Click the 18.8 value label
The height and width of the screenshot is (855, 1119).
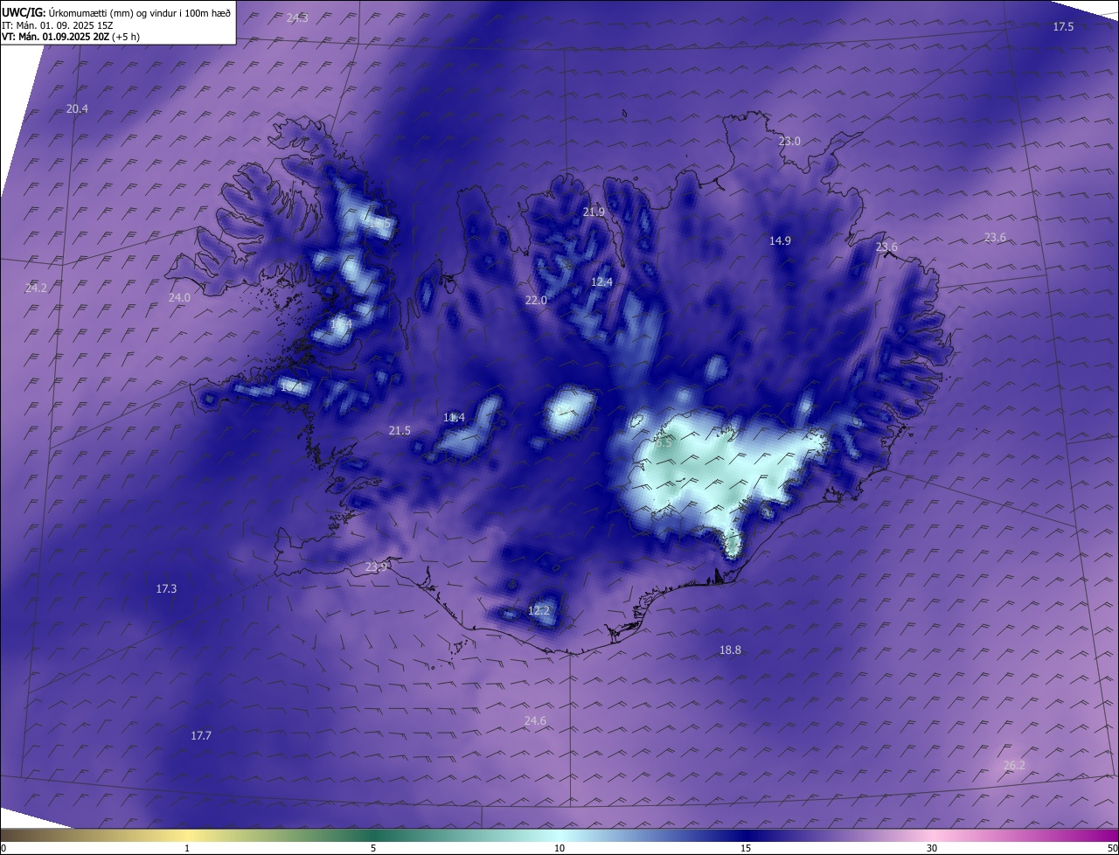730,650
